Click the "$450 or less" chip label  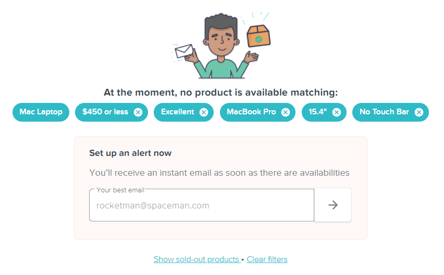[105, 112]
